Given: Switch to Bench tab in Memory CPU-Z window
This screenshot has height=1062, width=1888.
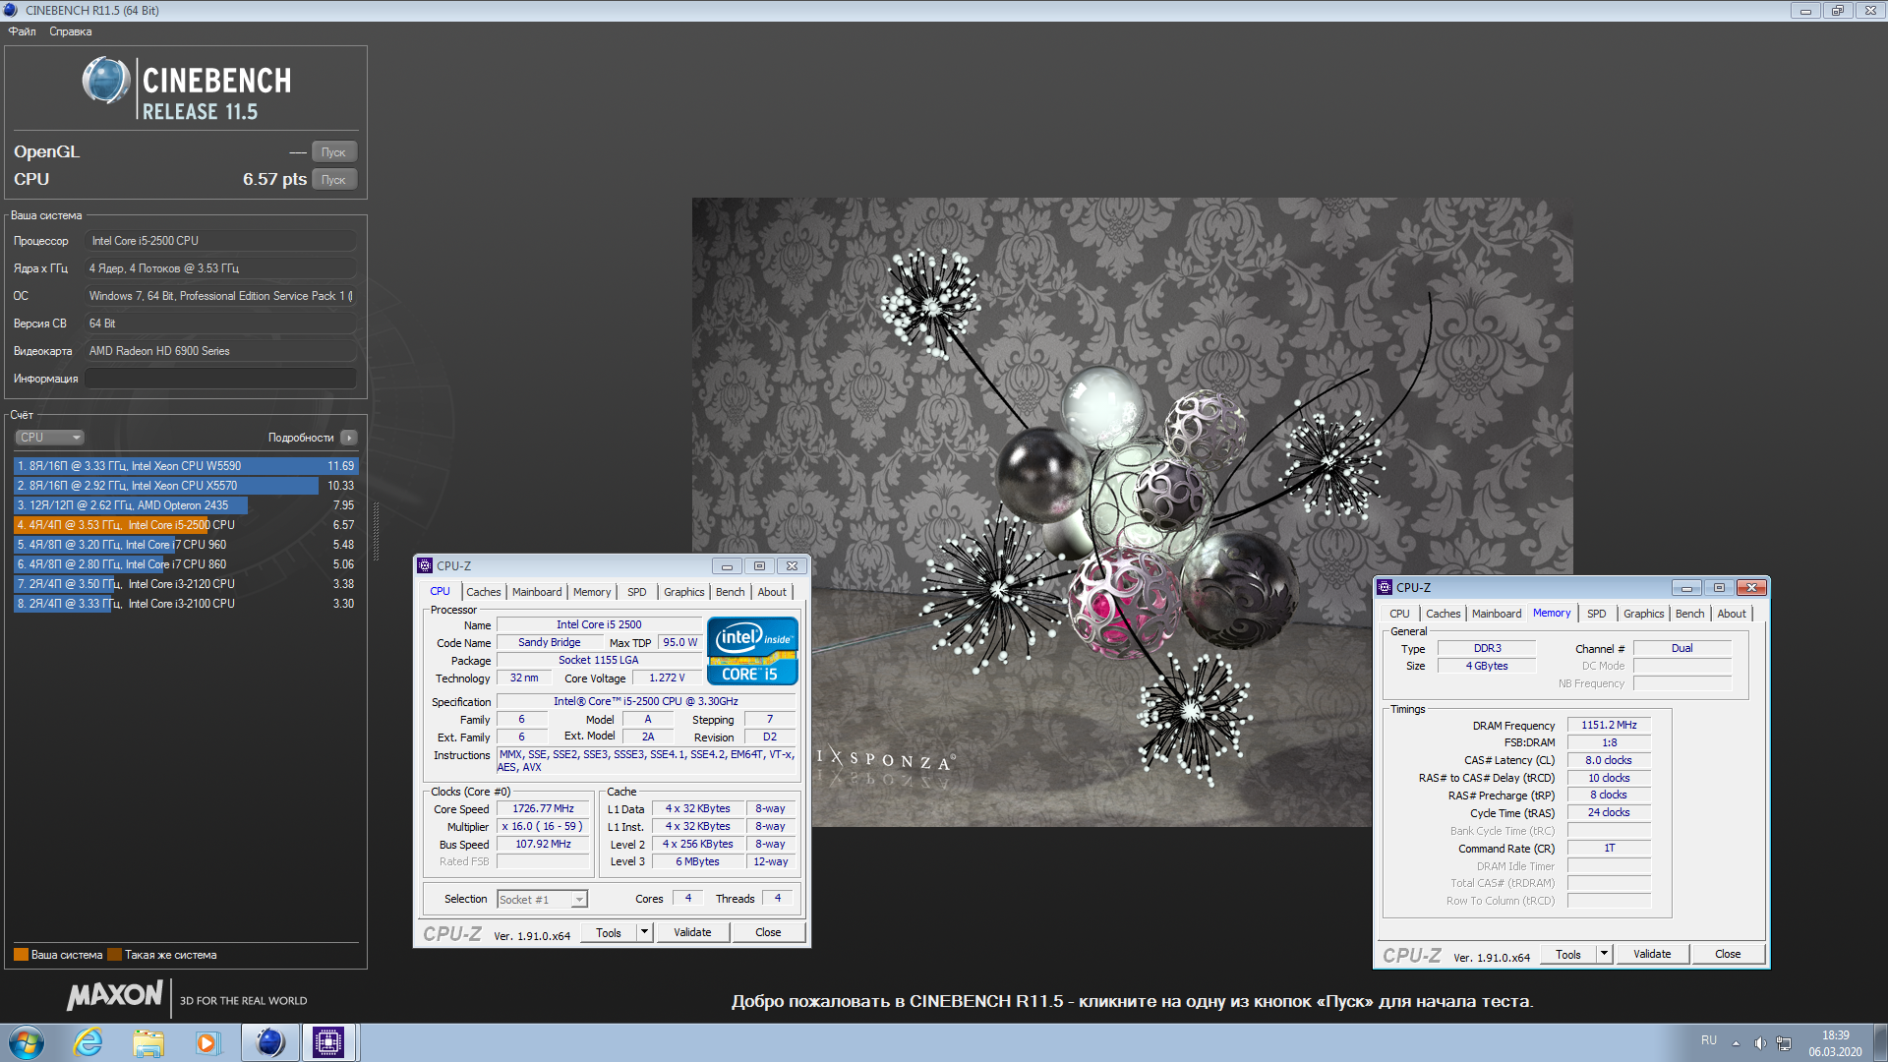Looking at the screenshot, I should (1689, 614).
